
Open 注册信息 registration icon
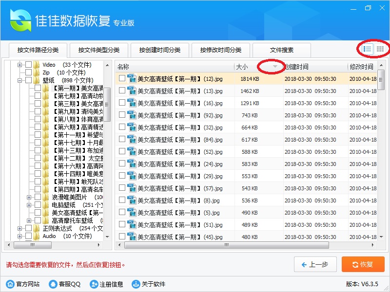coord(94,284)
